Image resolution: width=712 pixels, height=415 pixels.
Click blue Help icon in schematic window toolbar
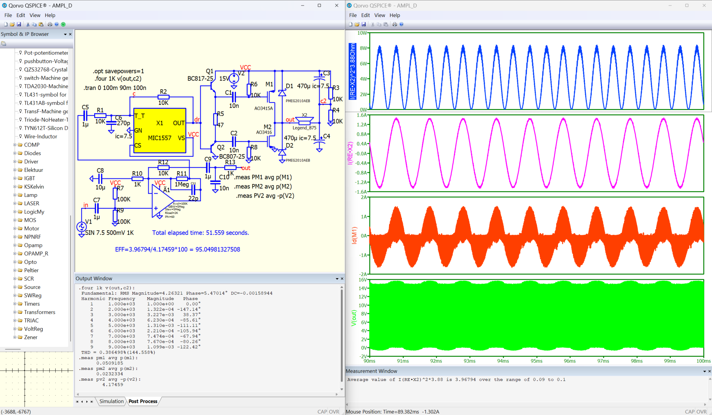[57, 24]
